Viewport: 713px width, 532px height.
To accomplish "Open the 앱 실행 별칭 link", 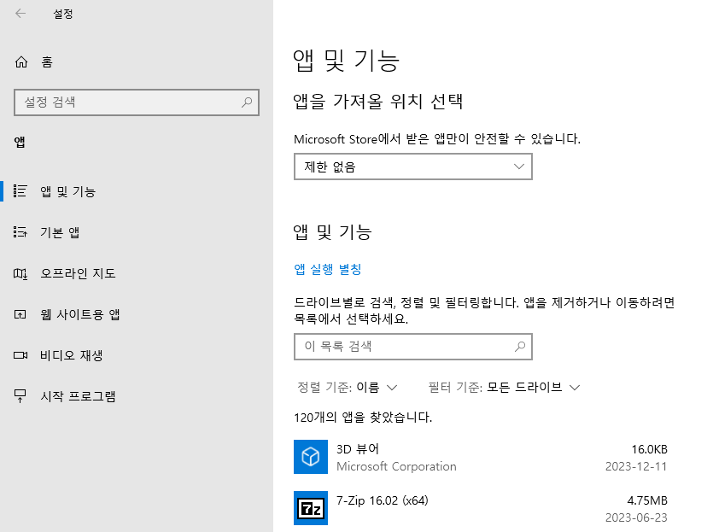I will (327, 270).
